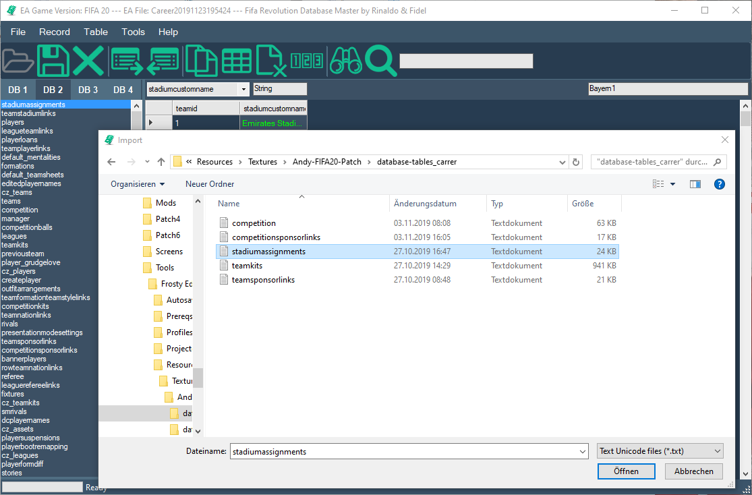Select the Mods folder in tree
Viewport: 752px width, 495px height.
(165, 203)
